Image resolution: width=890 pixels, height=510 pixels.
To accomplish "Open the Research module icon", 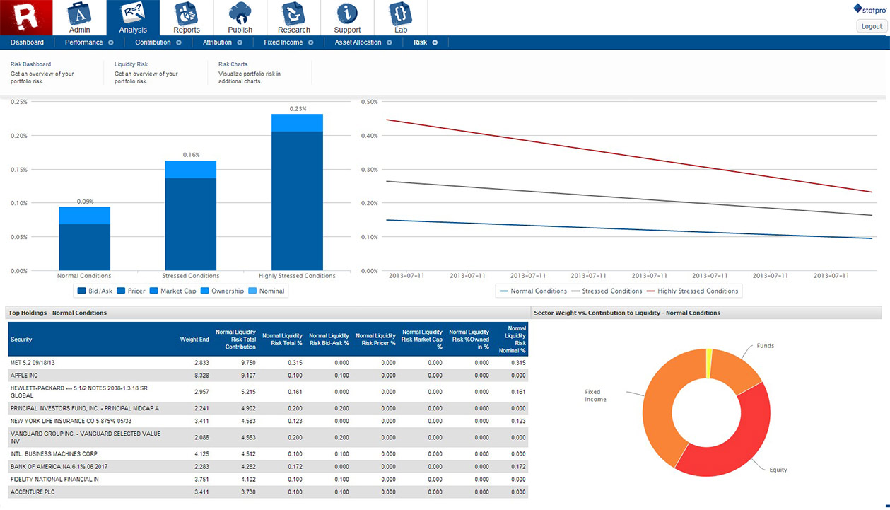I will tap(293, 14).
